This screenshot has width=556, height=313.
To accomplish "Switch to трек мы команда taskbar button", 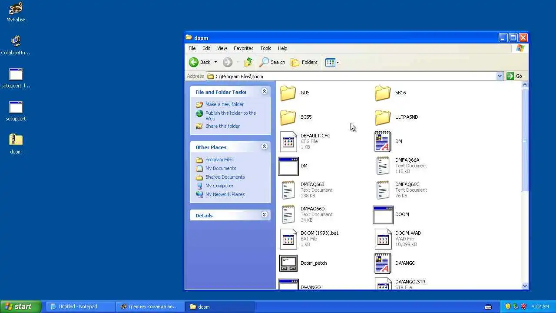I will click(150, 306).
